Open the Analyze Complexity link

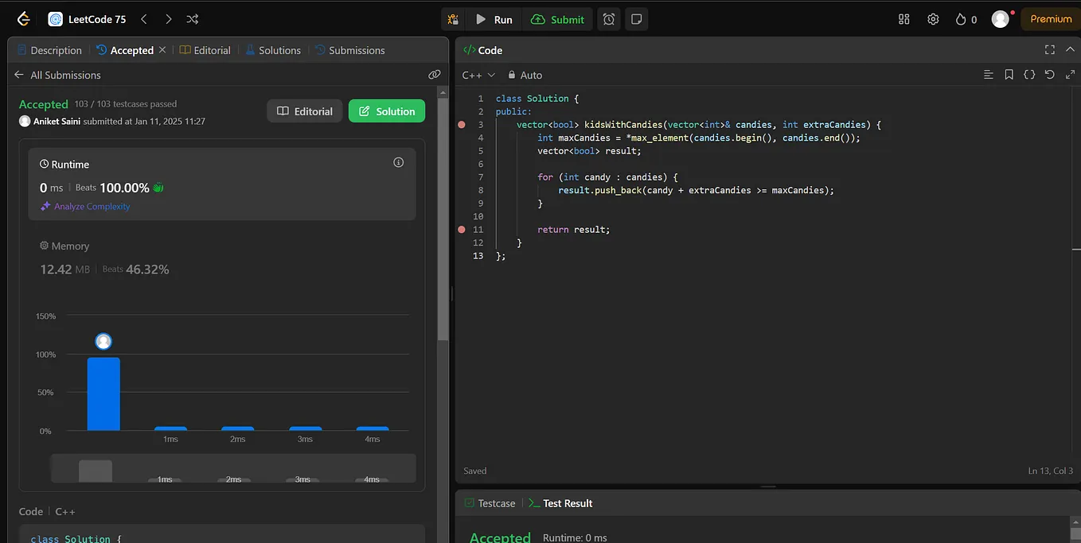(x=84, y=206)
